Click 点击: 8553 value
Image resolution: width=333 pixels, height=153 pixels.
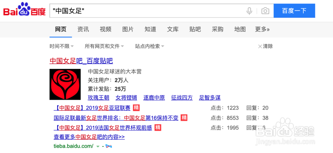pos(225,118)
